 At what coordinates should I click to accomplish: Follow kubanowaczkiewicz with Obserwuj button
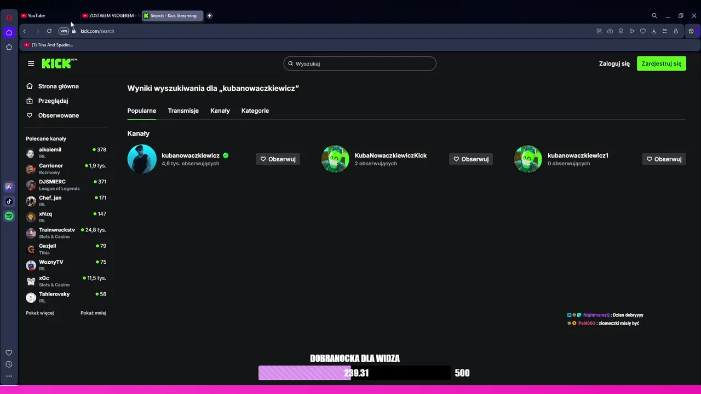(278, 159)
